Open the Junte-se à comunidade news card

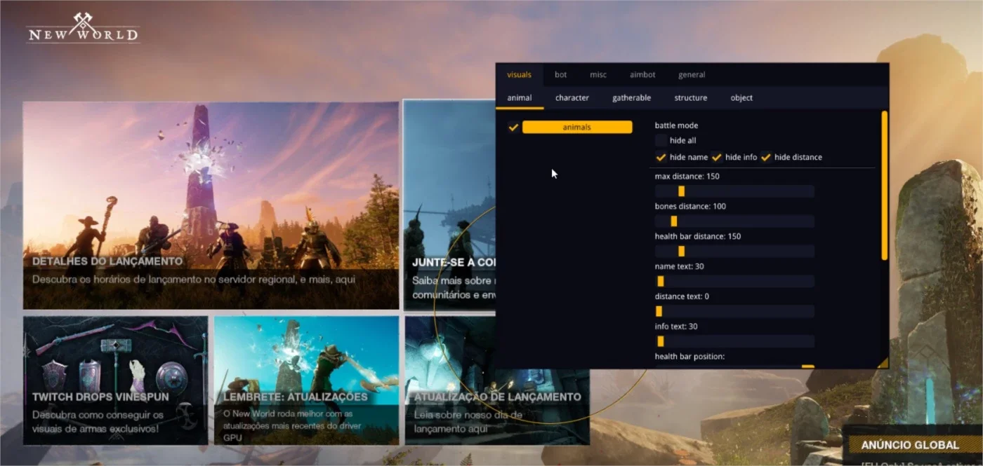tap(449, 205)
